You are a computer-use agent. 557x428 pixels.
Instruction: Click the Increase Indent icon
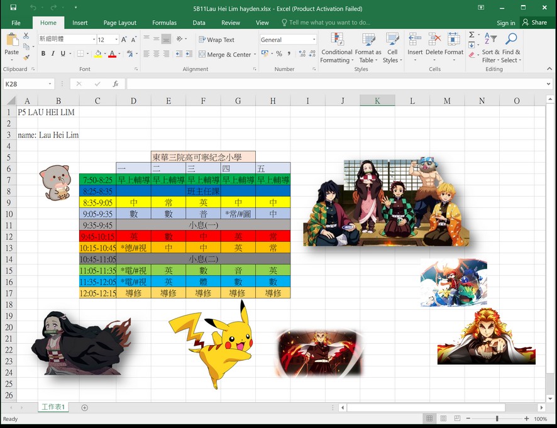click(x=189, y=53)
